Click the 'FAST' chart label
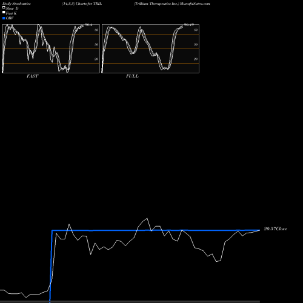 tap(32, 76)
